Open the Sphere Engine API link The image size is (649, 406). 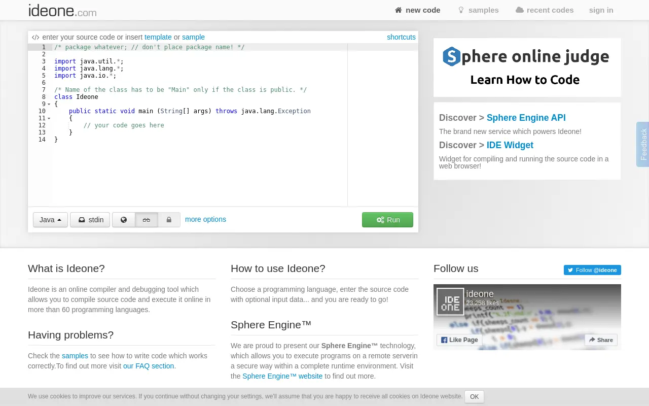click(x=526, y=118)
